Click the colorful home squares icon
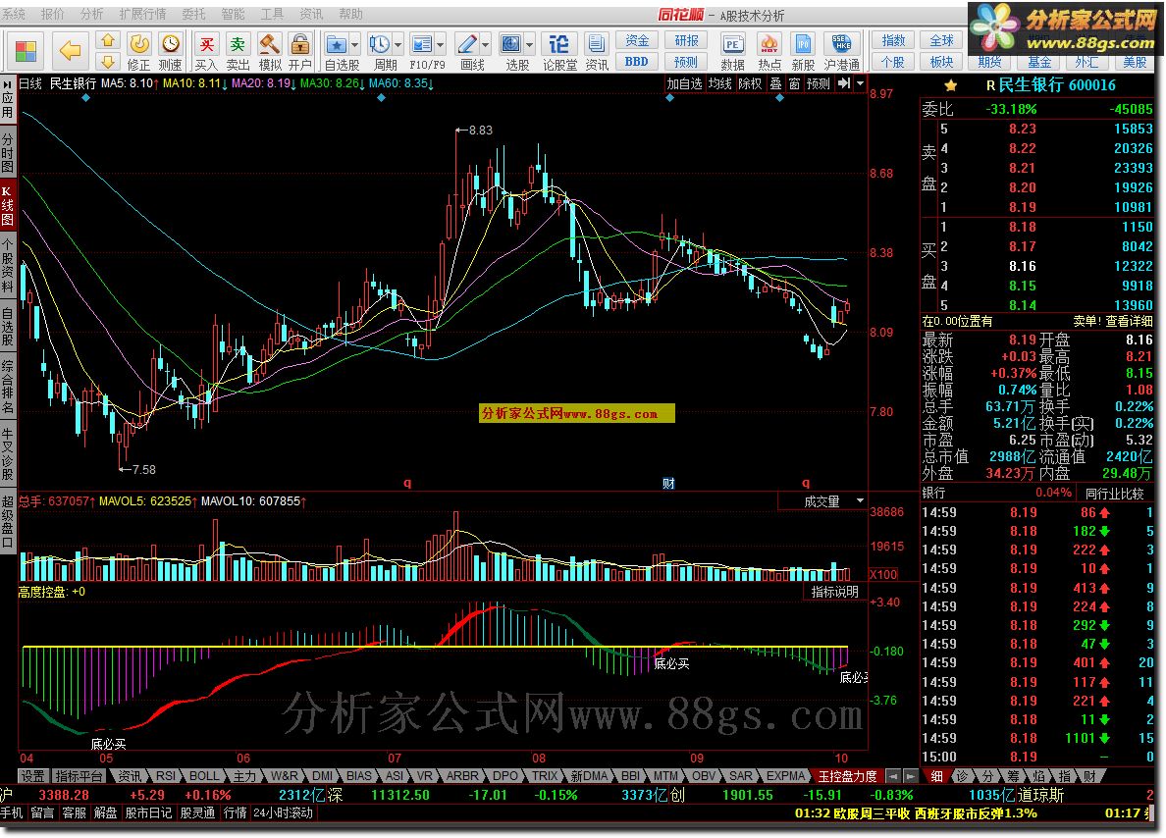The height and width of the screenshot is (838, 1166). [x=26, y=51]
